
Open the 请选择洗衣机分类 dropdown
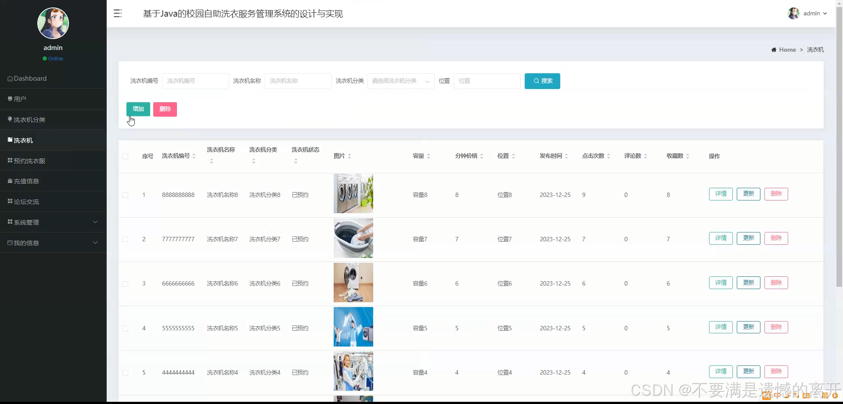pos(401,81)
